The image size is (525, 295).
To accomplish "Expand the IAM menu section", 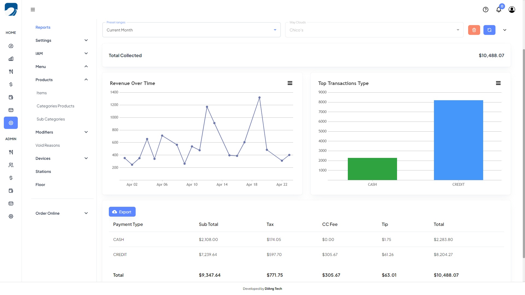I will [x=62, y=54].
